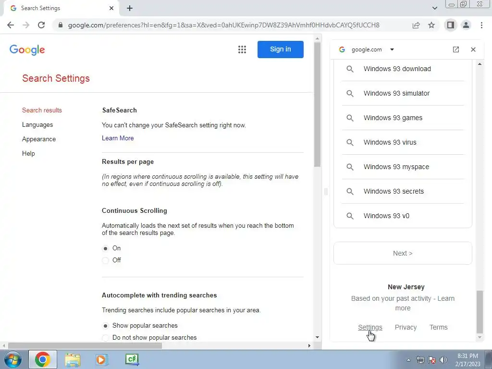Click the side panel resize handle
The height and width of the screenshot is (369, 492).
326,191
